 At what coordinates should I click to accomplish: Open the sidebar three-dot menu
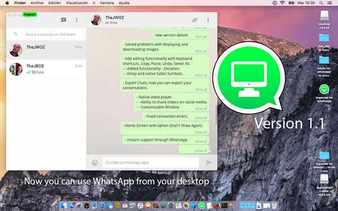pyautogui.click(x=77, y=20)
